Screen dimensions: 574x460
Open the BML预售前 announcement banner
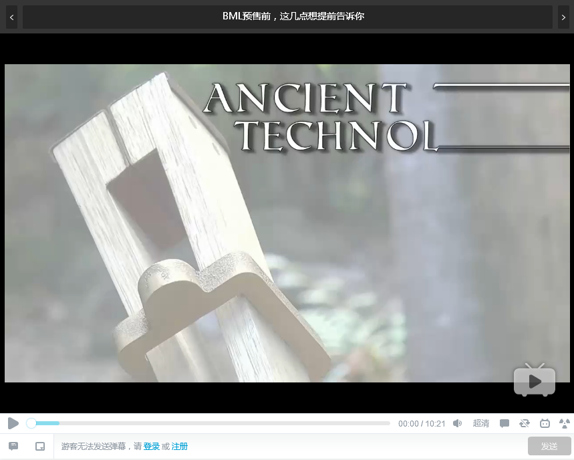287,17
